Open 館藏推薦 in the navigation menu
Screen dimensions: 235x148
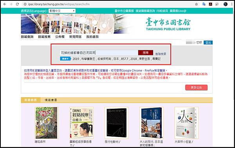click(x=44, y=37)
